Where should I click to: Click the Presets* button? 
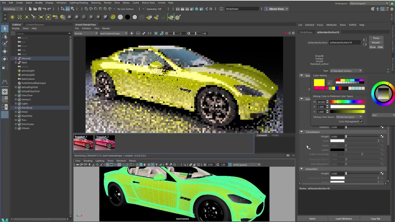(x=376, y=43)
